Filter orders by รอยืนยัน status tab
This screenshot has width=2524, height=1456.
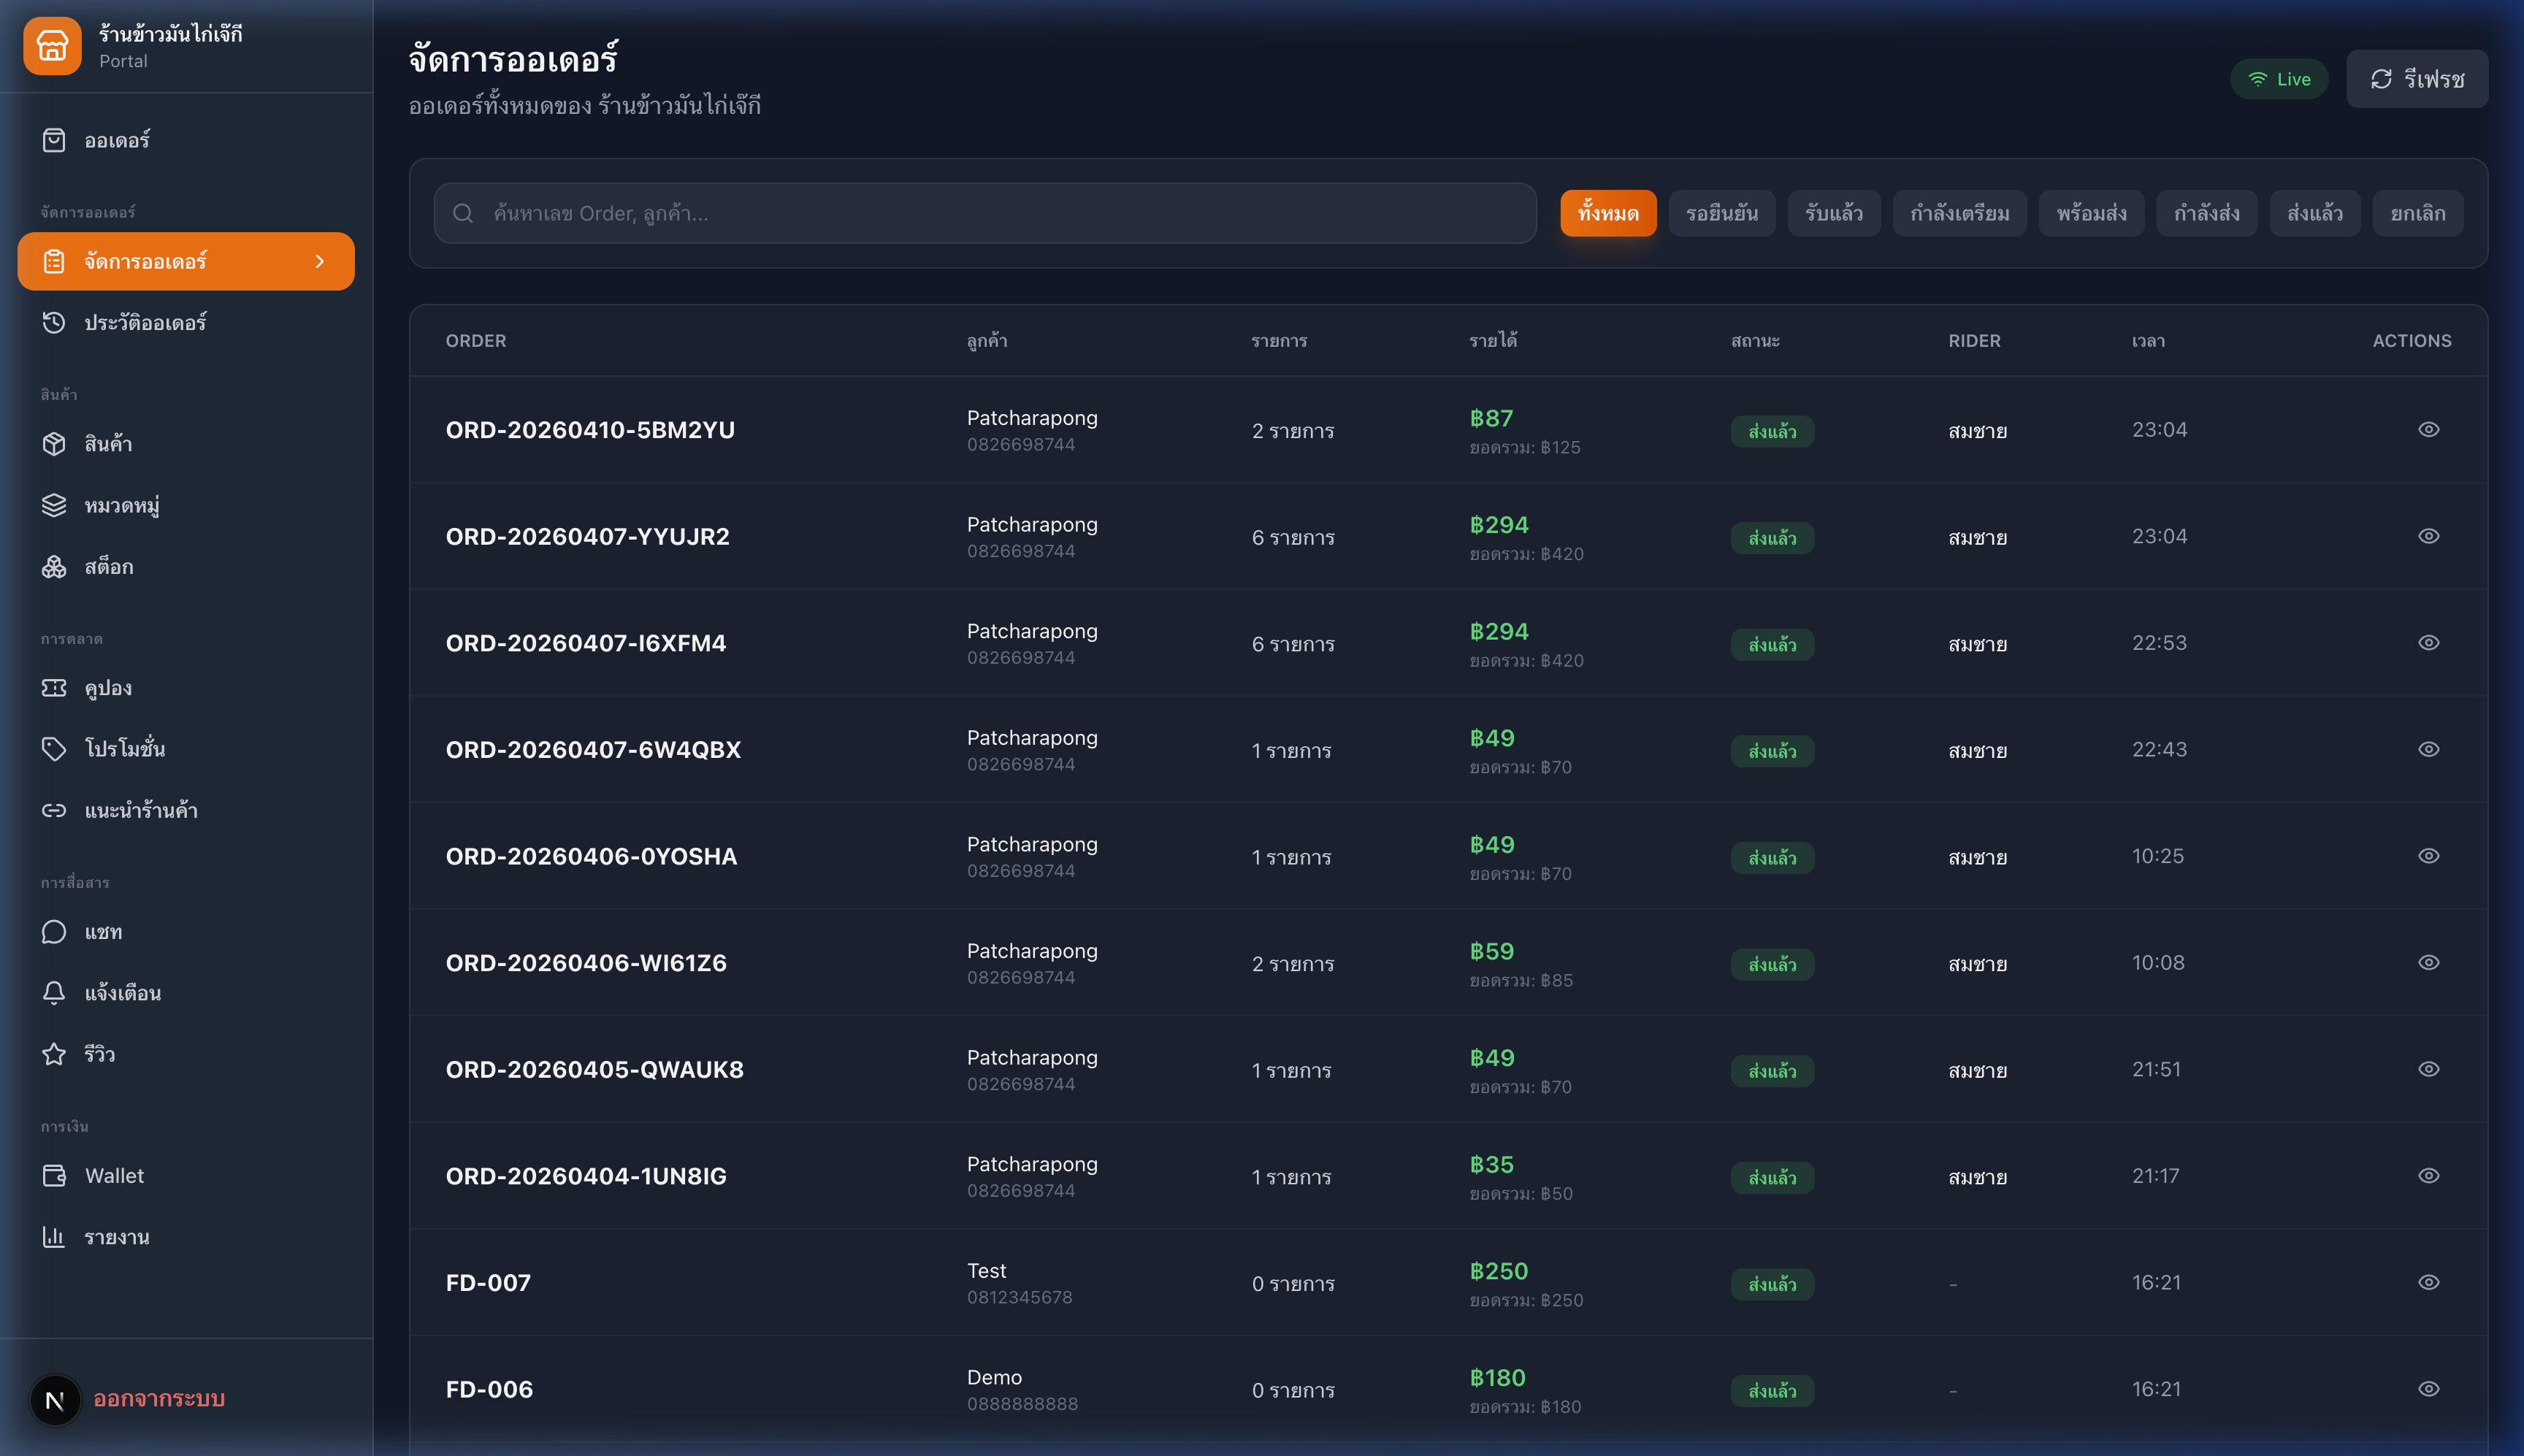pyautogui.click(x=1721, y=213)
